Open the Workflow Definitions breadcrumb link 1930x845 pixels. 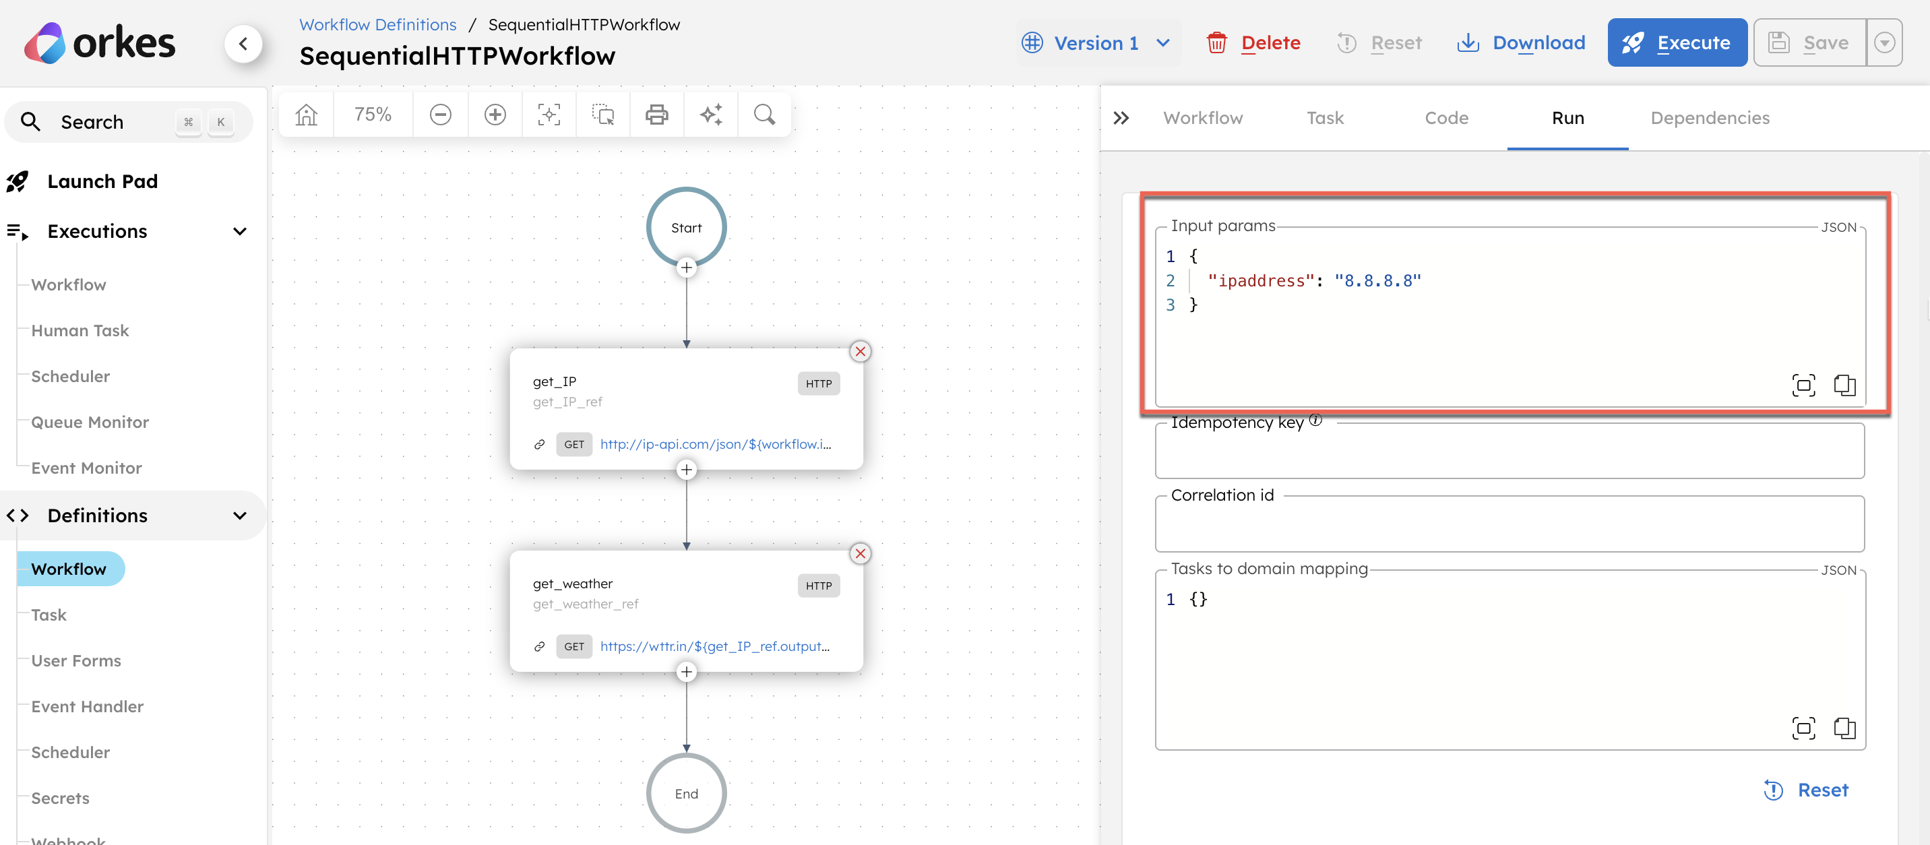377,25
